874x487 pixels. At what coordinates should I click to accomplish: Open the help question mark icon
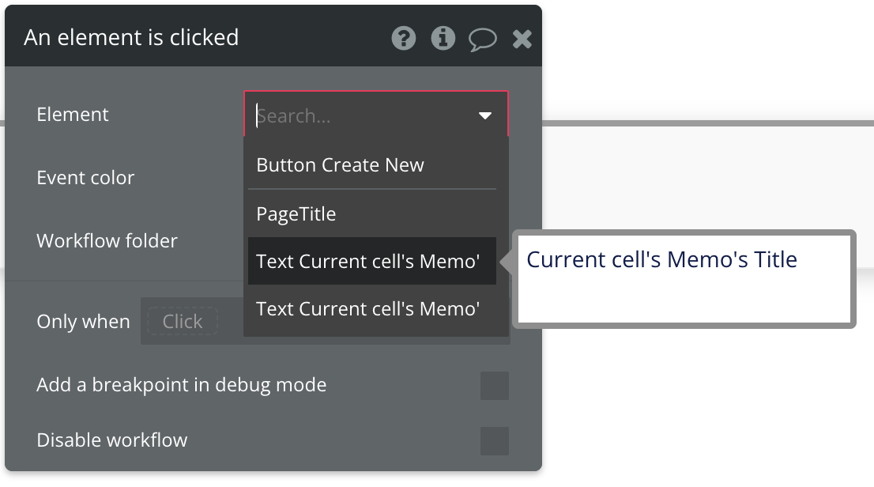coord(404,38)
